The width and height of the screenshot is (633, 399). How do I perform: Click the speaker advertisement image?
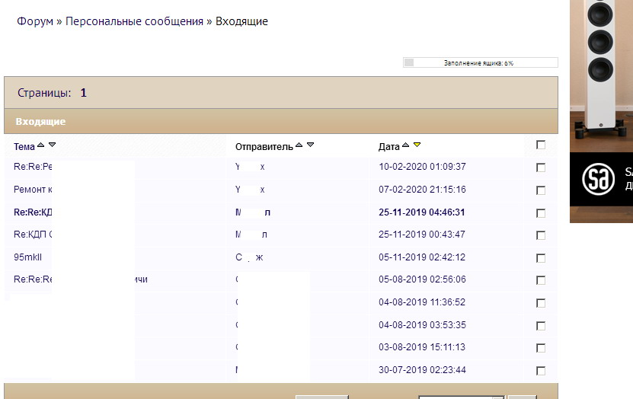tap(602, 61)
